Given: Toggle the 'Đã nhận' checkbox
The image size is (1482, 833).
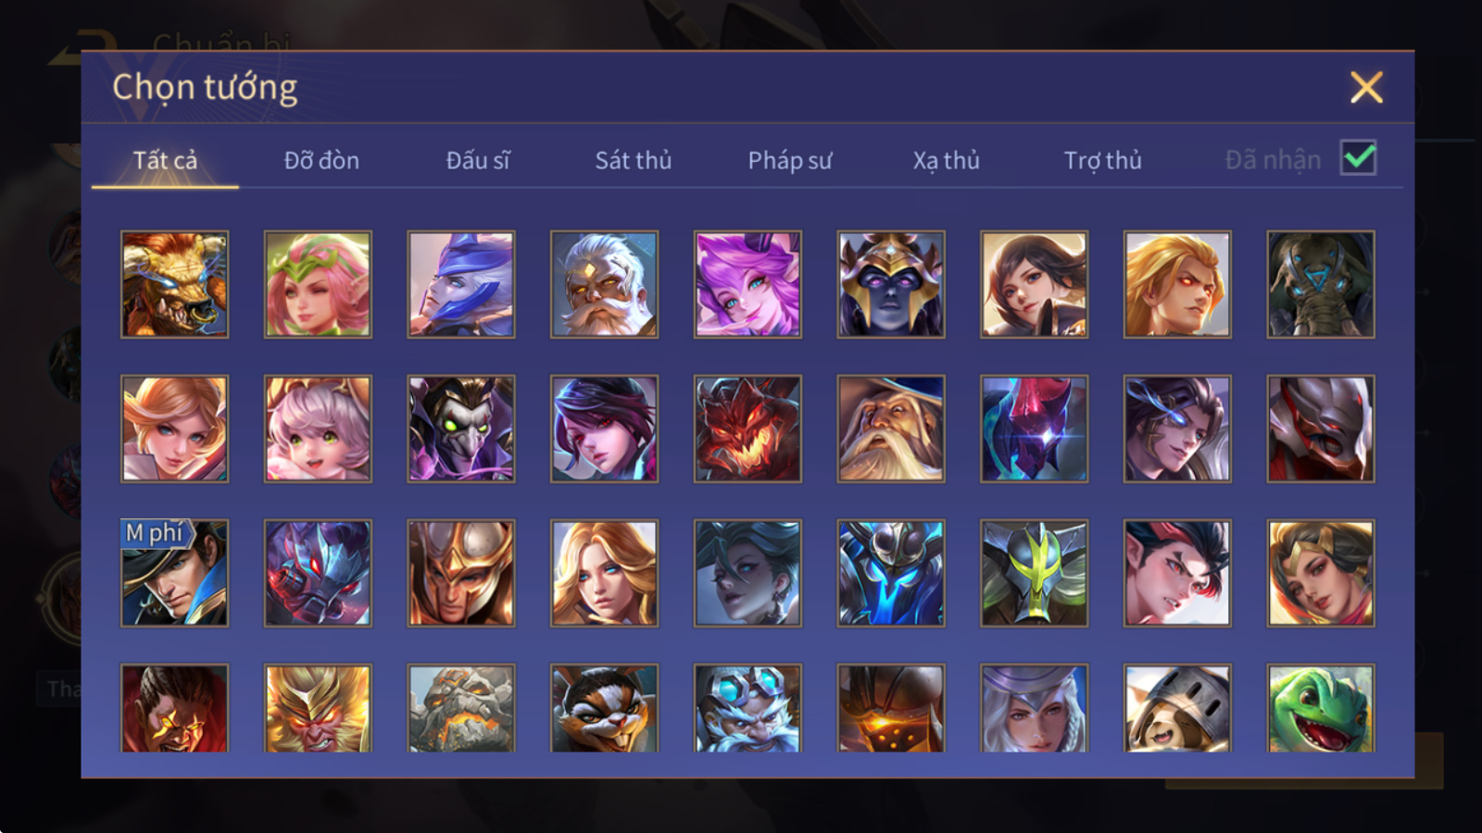Looking at the screenshot, I should point(1359,158).
